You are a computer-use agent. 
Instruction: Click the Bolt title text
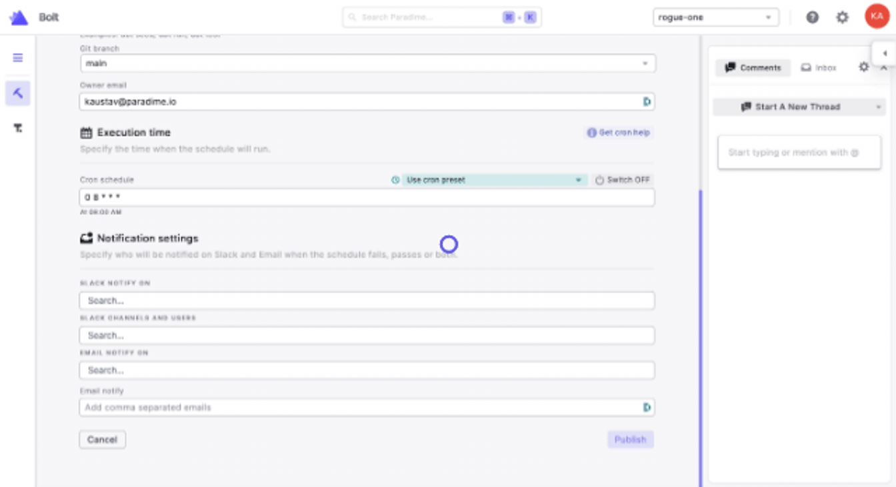pos(49,17)
